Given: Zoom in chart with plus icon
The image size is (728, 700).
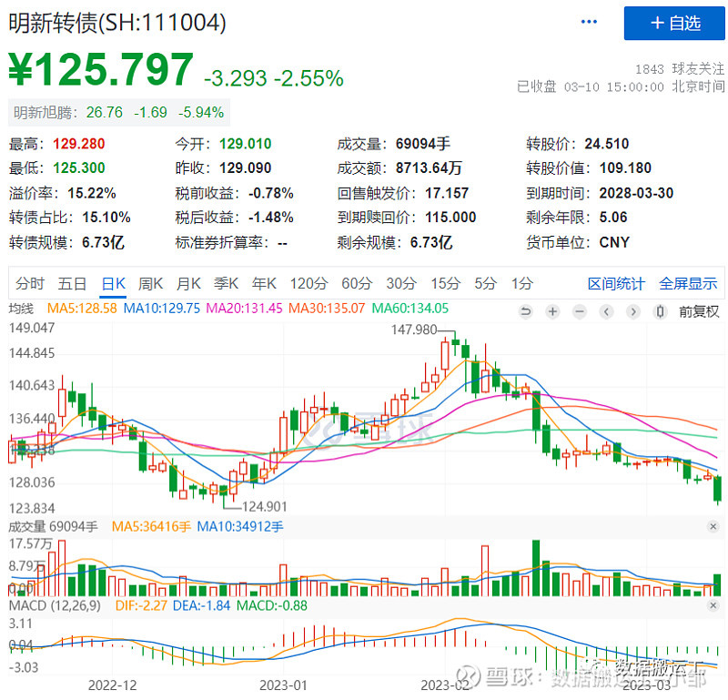Looking at the screenshot, I should [x=552, y=311].
